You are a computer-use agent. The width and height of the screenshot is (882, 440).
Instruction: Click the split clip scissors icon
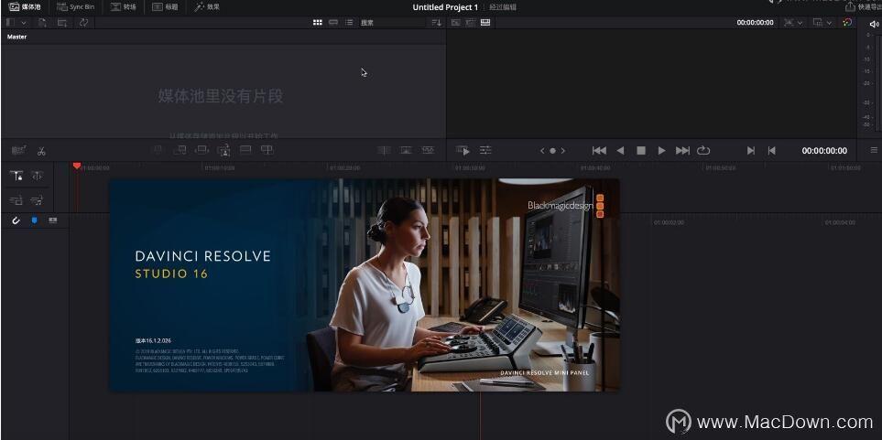click(41, 151)
